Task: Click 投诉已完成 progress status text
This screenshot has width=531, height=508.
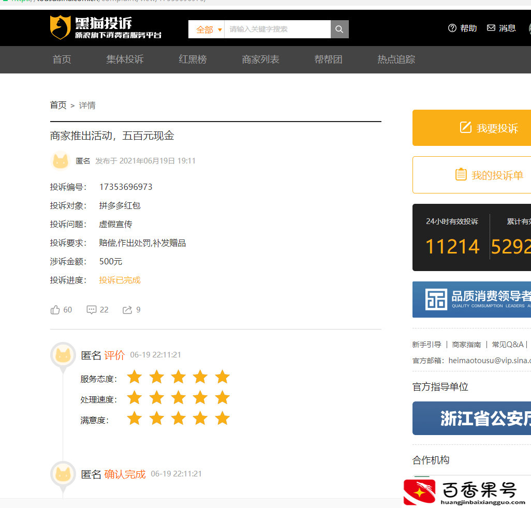Action: [x=120, y=280]
